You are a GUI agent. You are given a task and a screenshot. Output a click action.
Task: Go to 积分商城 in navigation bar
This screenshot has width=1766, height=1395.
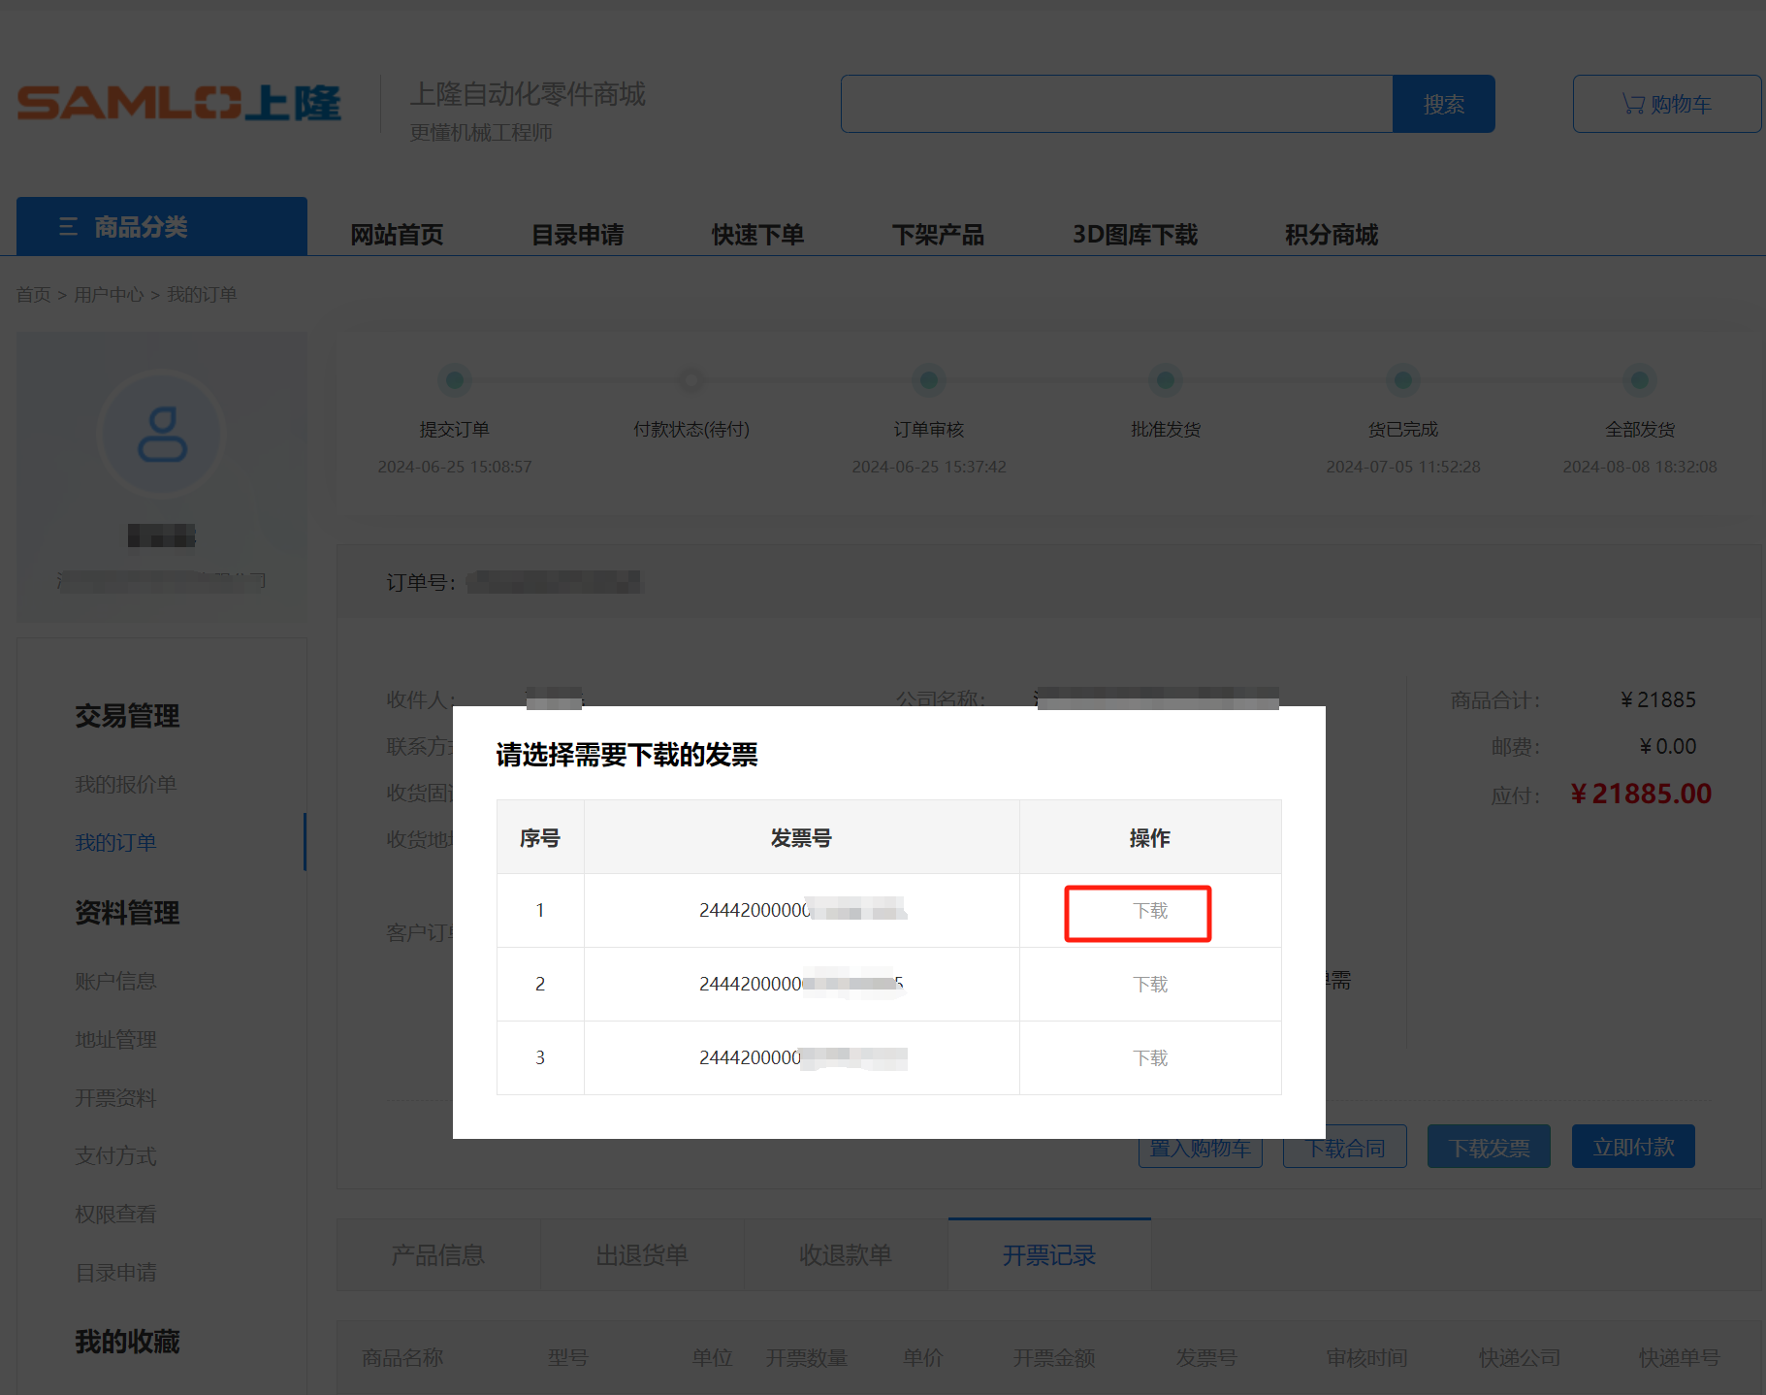click(x=1331, y=235)
